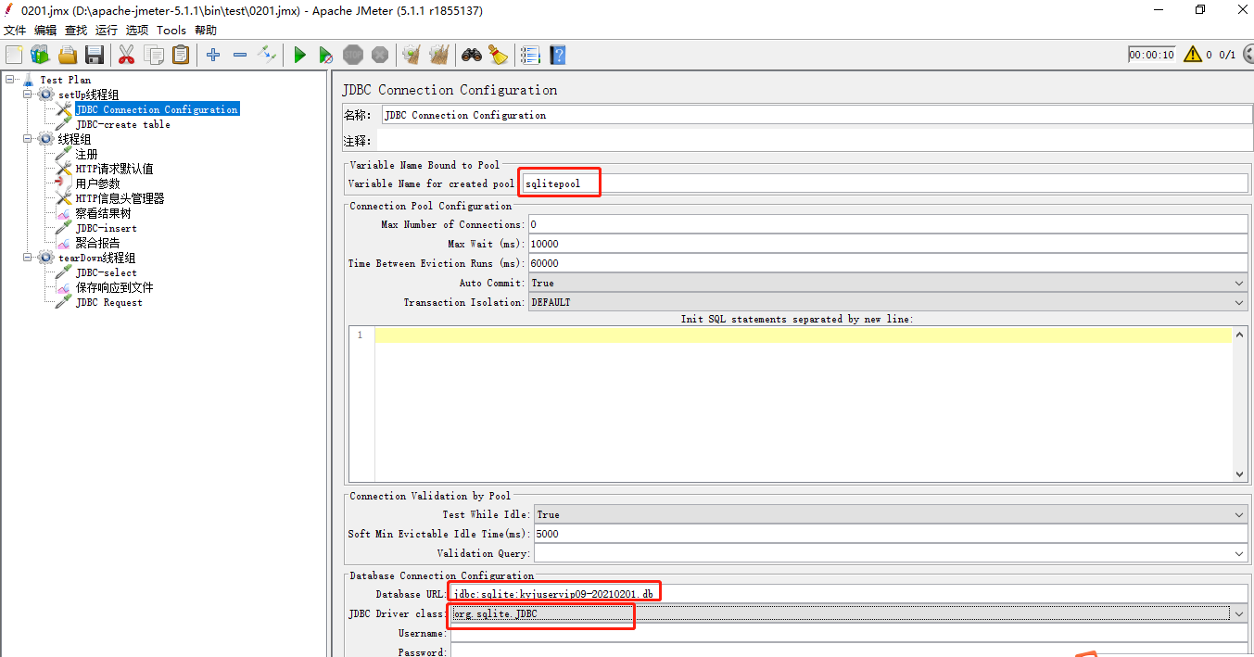
Task: Start the test run with the green play icon
Action: click(298, 54)
